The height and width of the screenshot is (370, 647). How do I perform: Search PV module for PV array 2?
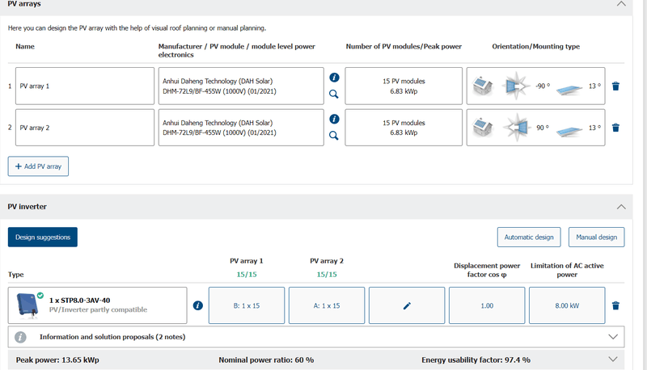click(x=334, y=136)
